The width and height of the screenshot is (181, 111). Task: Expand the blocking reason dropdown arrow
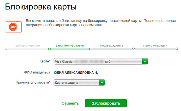[x=102, y=83]
